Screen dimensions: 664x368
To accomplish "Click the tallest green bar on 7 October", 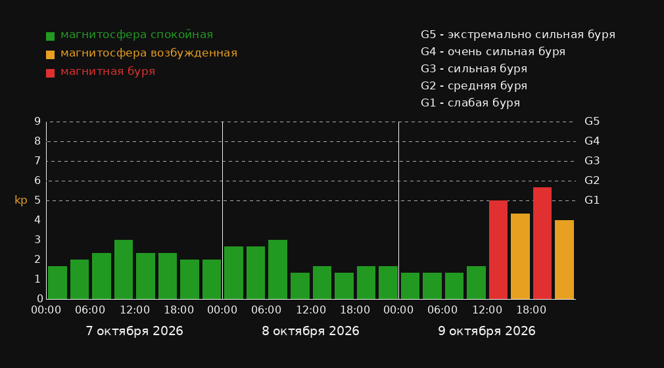I will (x=124, y=269).
